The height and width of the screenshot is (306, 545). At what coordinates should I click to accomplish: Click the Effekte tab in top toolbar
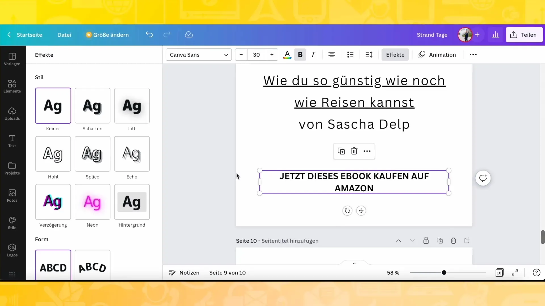click(395, 55)
